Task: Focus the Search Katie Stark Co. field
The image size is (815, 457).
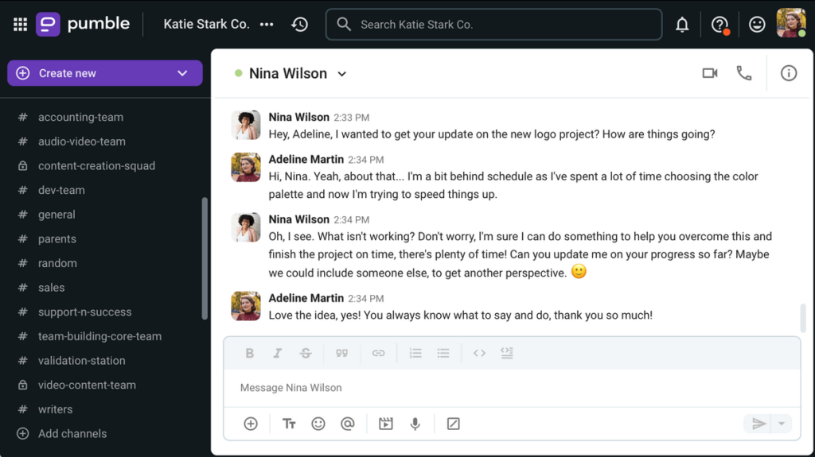Action: [493, 25]
